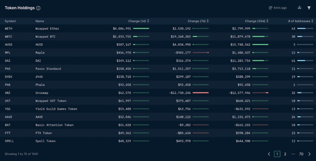The width and height of the screenshot is (316, 161).
Task: Click the BAT symbol
Action: coord(8,125)
